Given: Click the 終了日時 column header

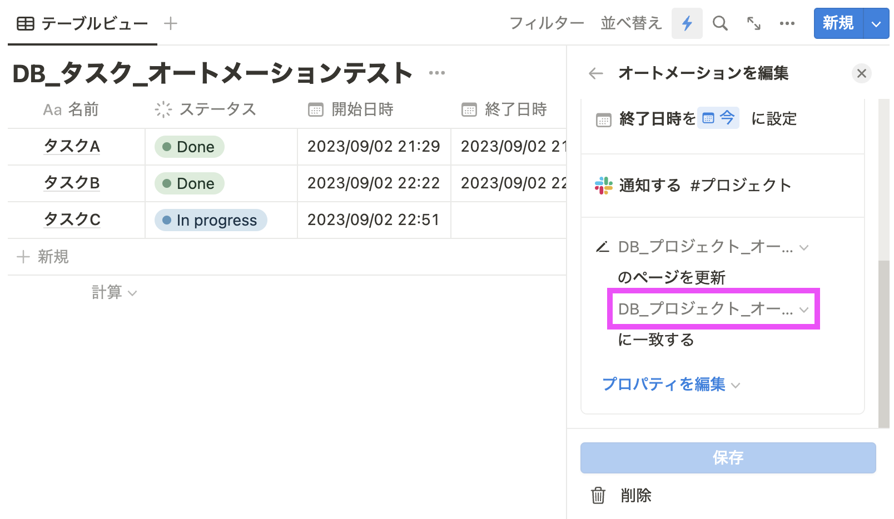Looking at the screenshot, I should [504, 109].
